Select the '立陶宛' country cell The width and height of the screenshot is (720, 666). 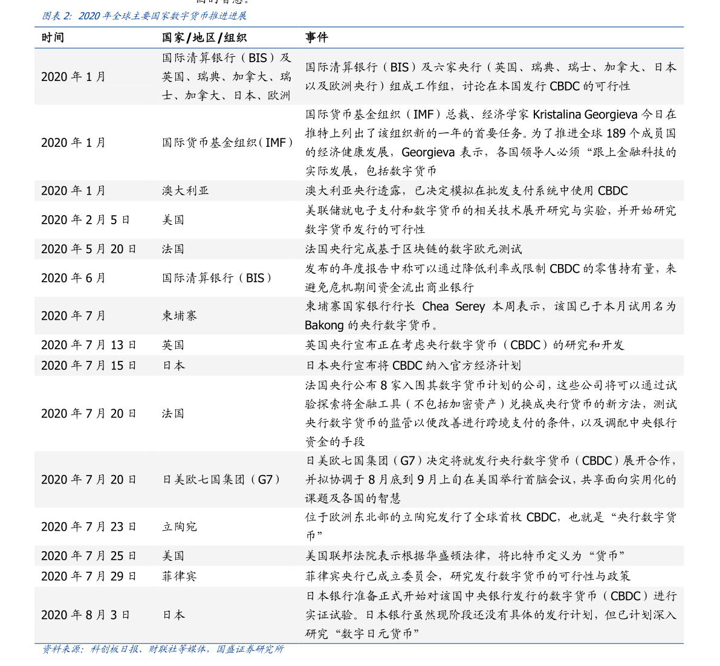pos(179,526)
